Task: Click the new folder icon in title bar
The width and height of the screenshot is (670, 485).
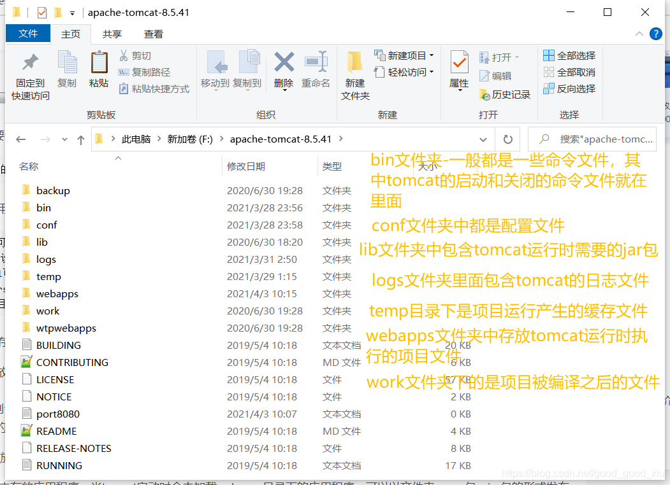Action: click(58, 13)
